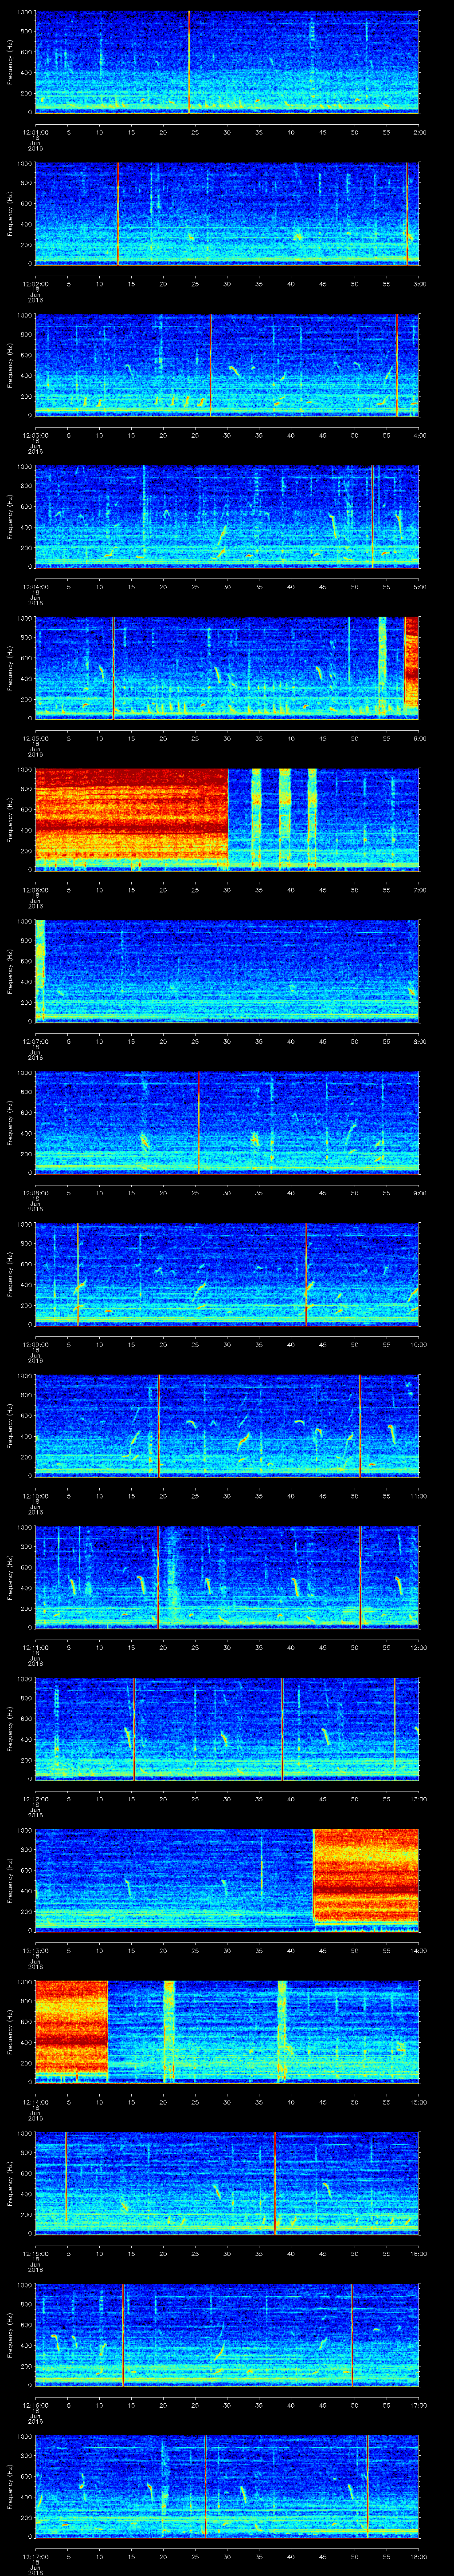Click the spectrogram panel starting at 12:06:00
The image size is (454, 2576).
point(227,820)
